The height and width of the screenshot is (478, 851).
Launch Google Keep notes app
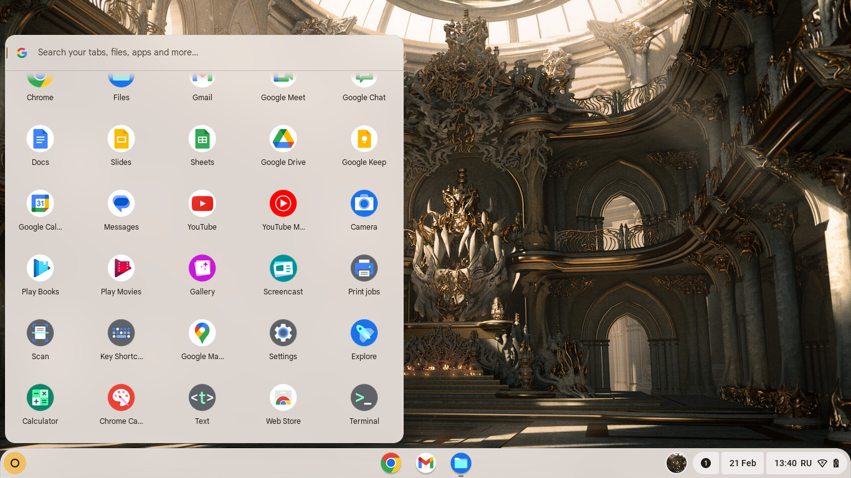click(x=364, y=139)
